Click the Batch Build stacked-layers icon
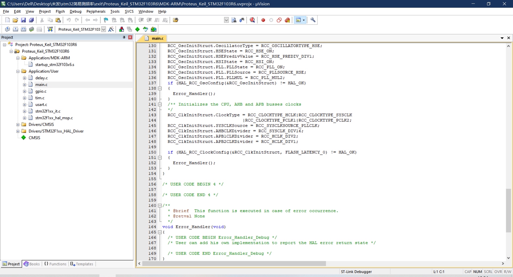Screen dimensions: 513x277 (x=32, y=29)
